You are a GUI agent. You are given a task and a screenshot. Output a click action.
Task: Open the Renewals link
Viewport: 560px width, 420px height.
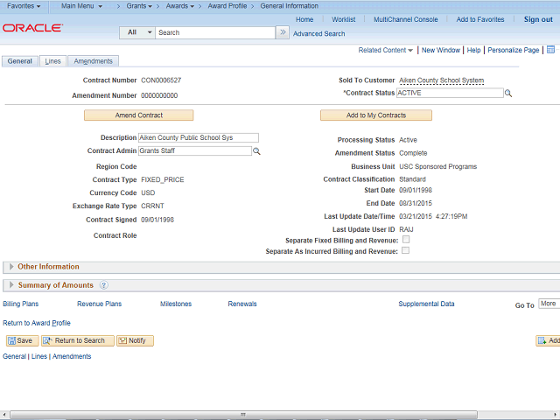[242, 304]
